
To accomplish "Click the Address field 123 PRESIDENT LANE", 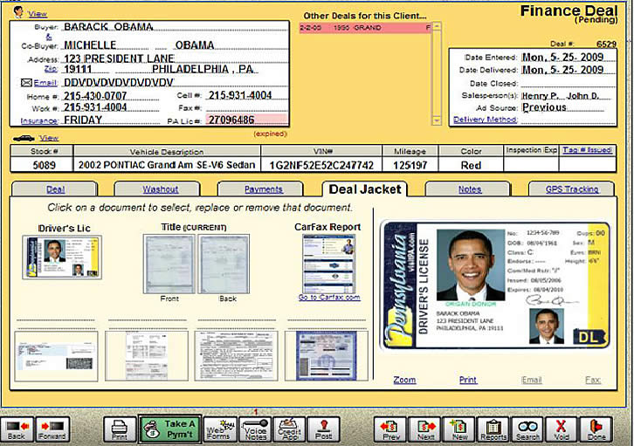I will 176,58.
